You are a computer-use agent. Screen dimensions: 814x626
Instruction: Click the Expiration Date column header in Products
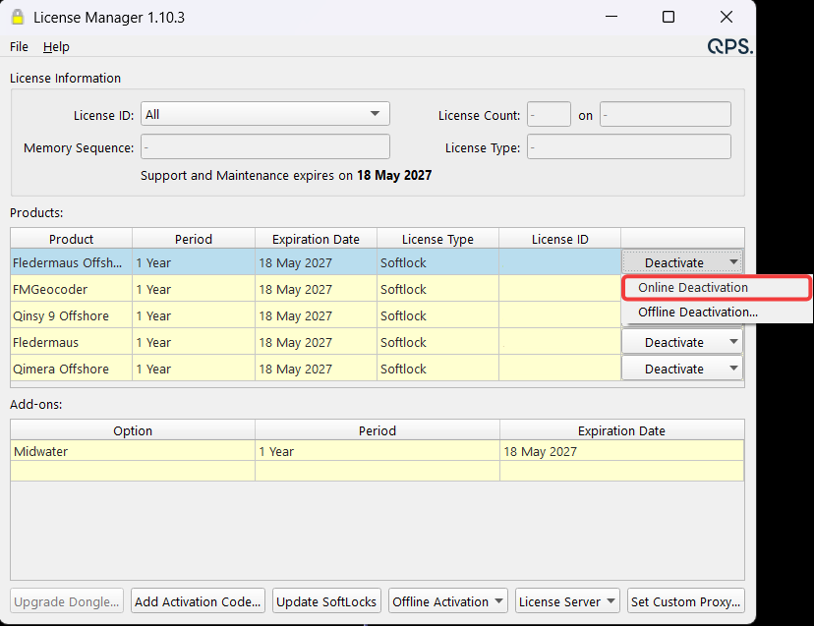click(x=316, y=239)
